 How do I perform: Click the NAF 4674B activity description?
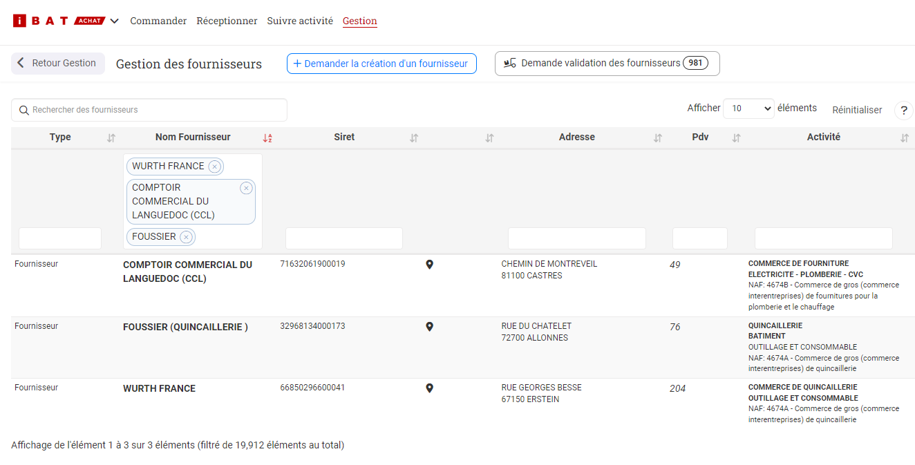[x=824, y=296]
